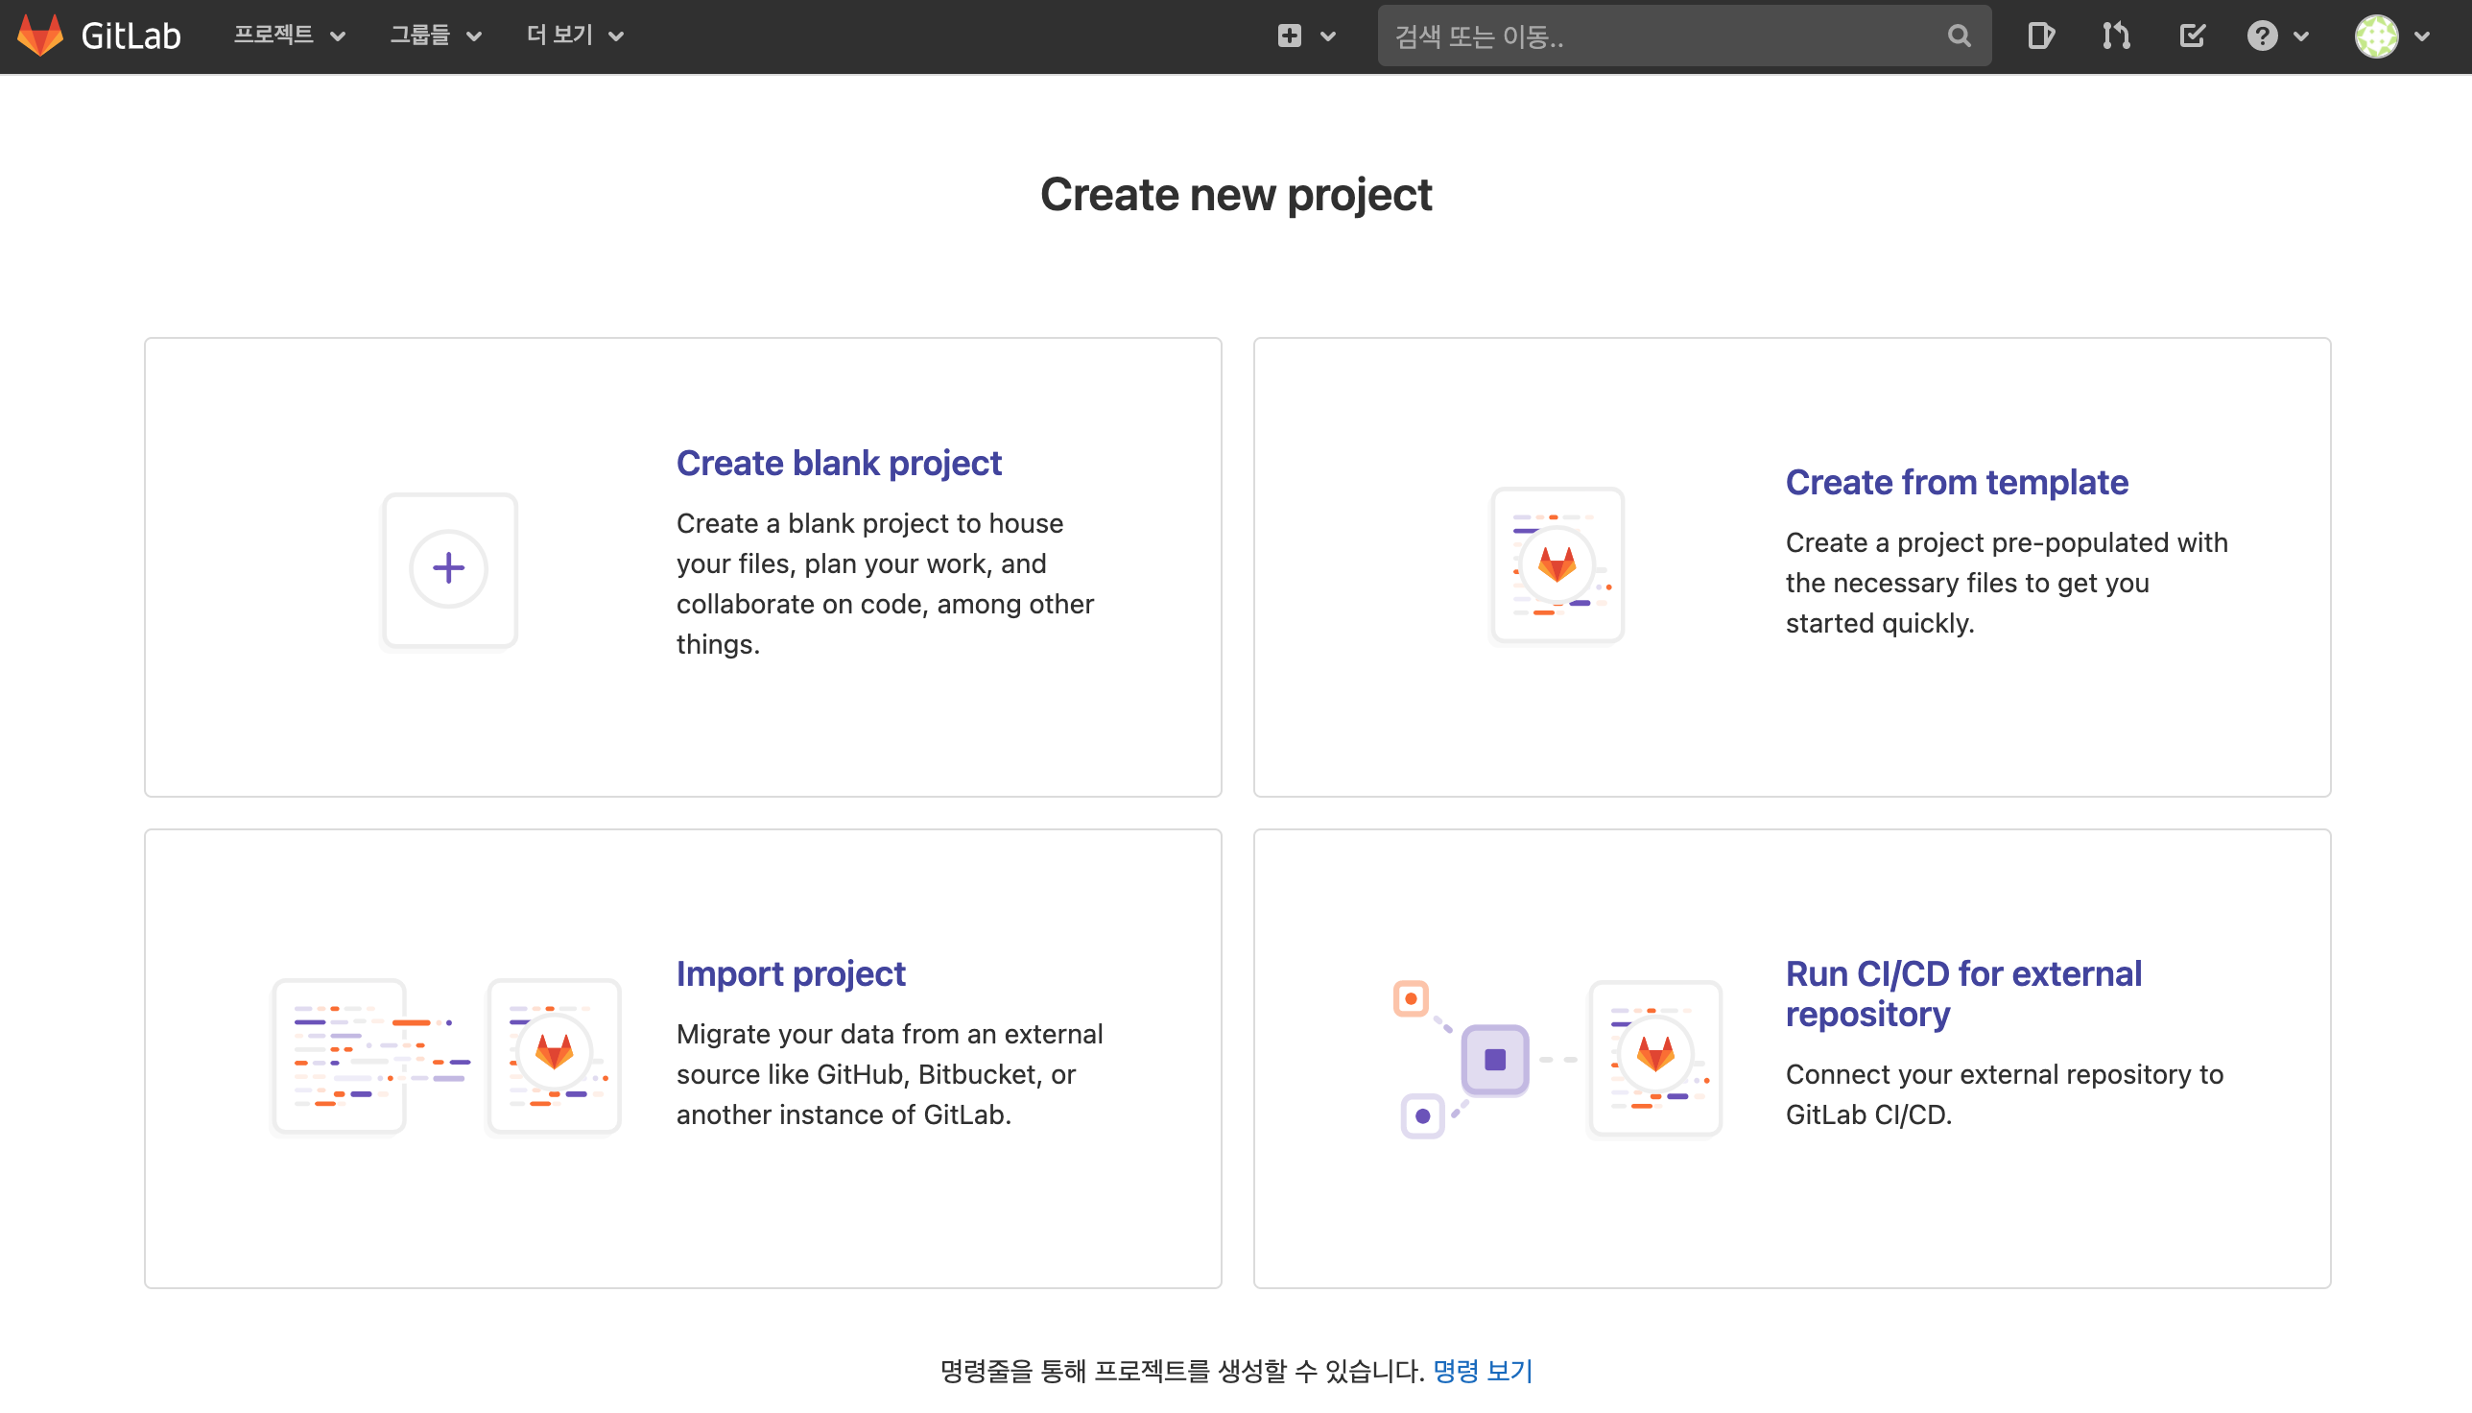Open the help question mark dropdown

[2276, 36]
